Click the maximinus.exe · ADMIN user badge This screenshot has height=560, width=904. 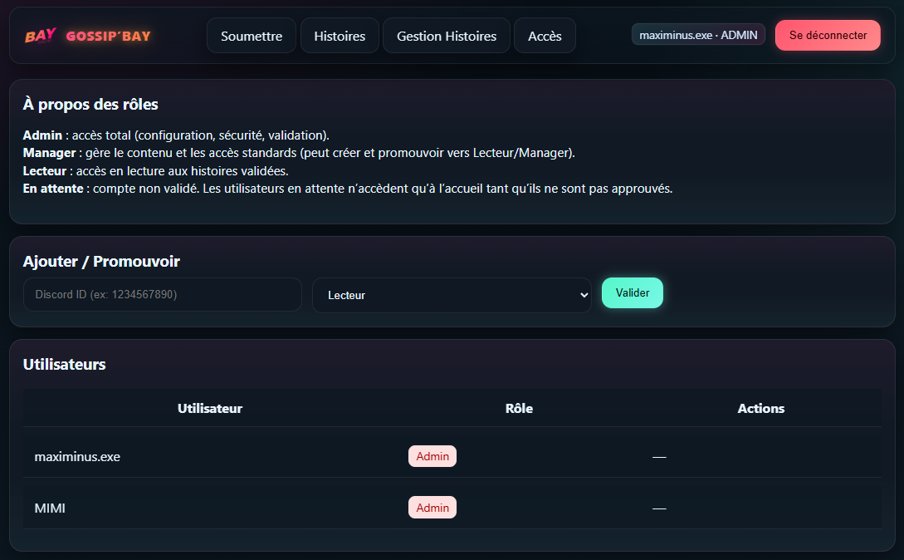tap(698, 34)
